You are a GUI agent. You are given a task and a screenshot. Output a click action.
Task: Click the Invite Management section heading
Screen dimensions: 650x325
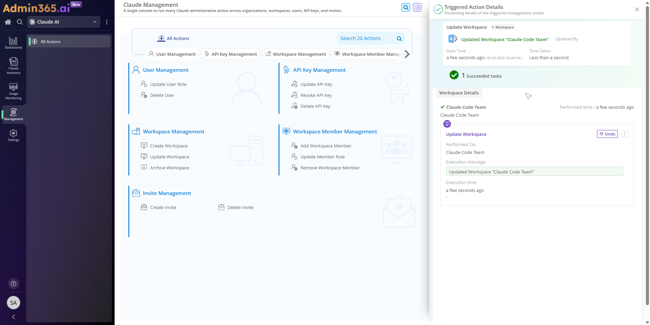(167, 193)
